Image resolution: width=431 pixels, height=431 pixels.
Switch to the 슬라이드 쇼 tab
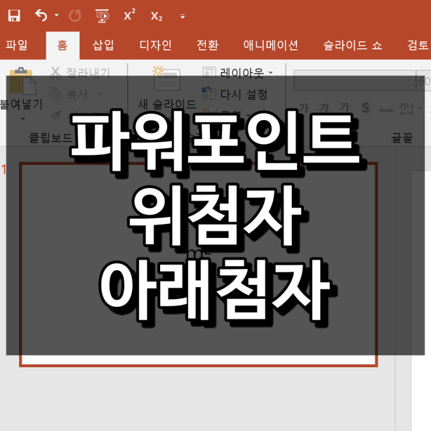pos(353,45)
